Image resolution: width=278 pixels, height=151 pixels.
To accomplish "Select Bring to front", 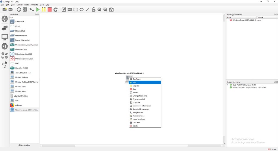I will (x=145, y=112).
